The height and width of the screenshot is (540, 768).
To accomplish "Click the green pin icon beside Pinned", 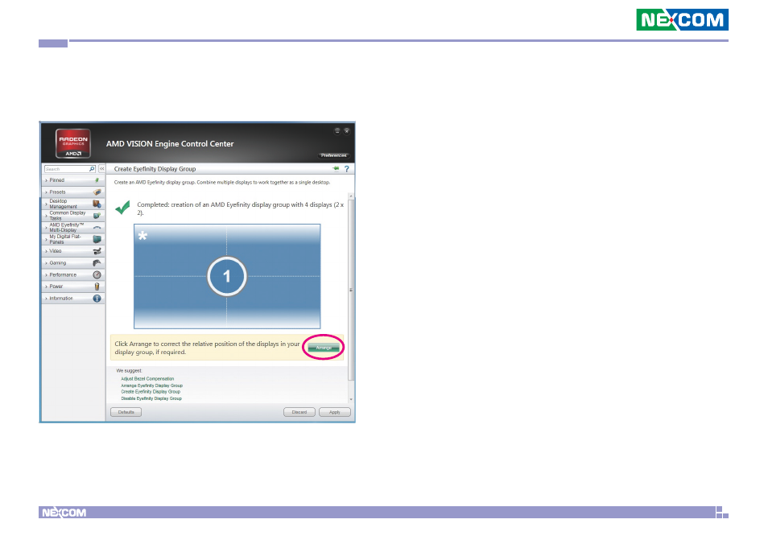I will click(97, 180).
